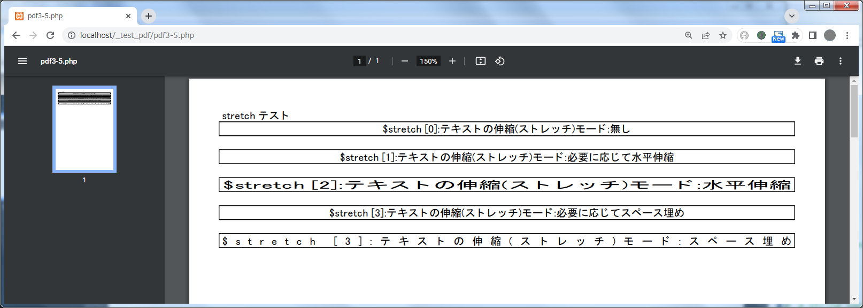Viewport: 863px width, 308px height.
Task: Print the PDF document
Action: click(x=819, y=61)
